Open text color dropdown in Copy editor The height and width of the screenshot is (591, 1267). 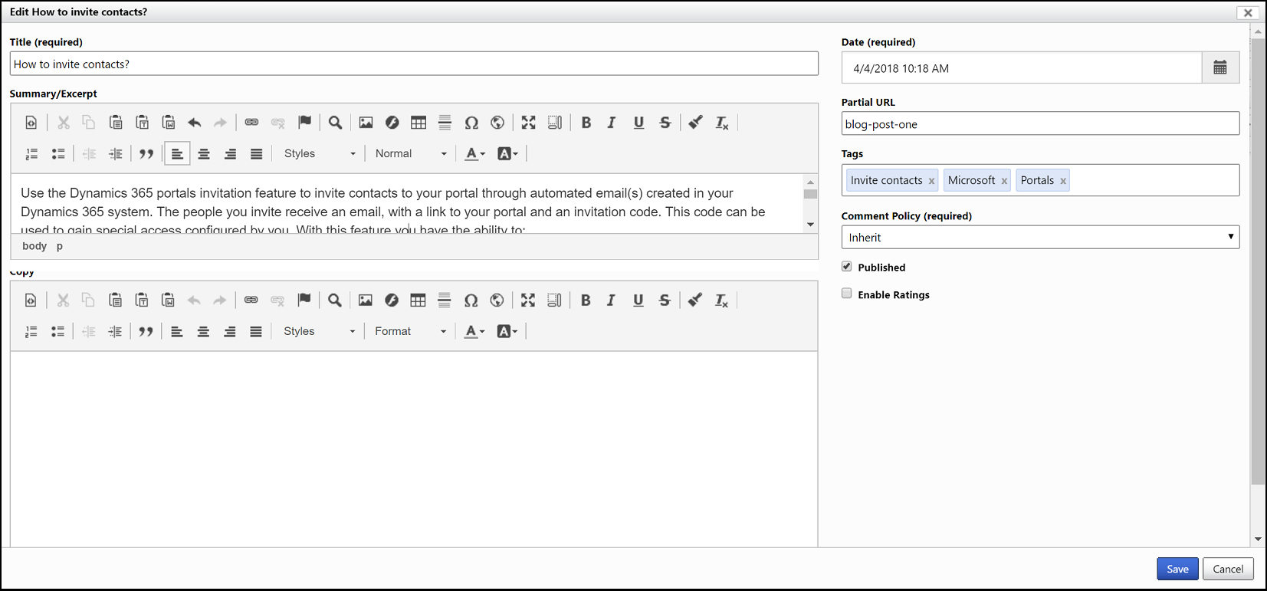pos(474,332)
